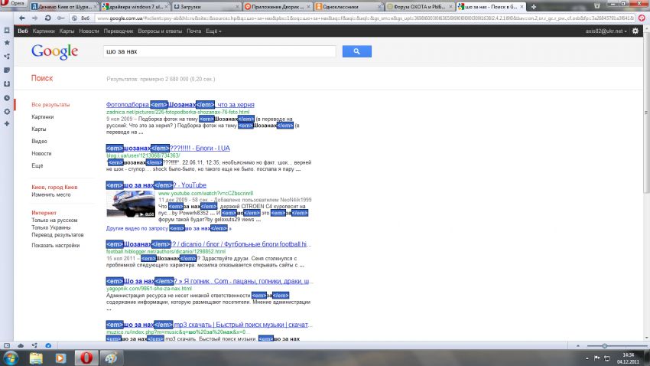
Task: Open a new tab with plus button
Action: [534, 7]
